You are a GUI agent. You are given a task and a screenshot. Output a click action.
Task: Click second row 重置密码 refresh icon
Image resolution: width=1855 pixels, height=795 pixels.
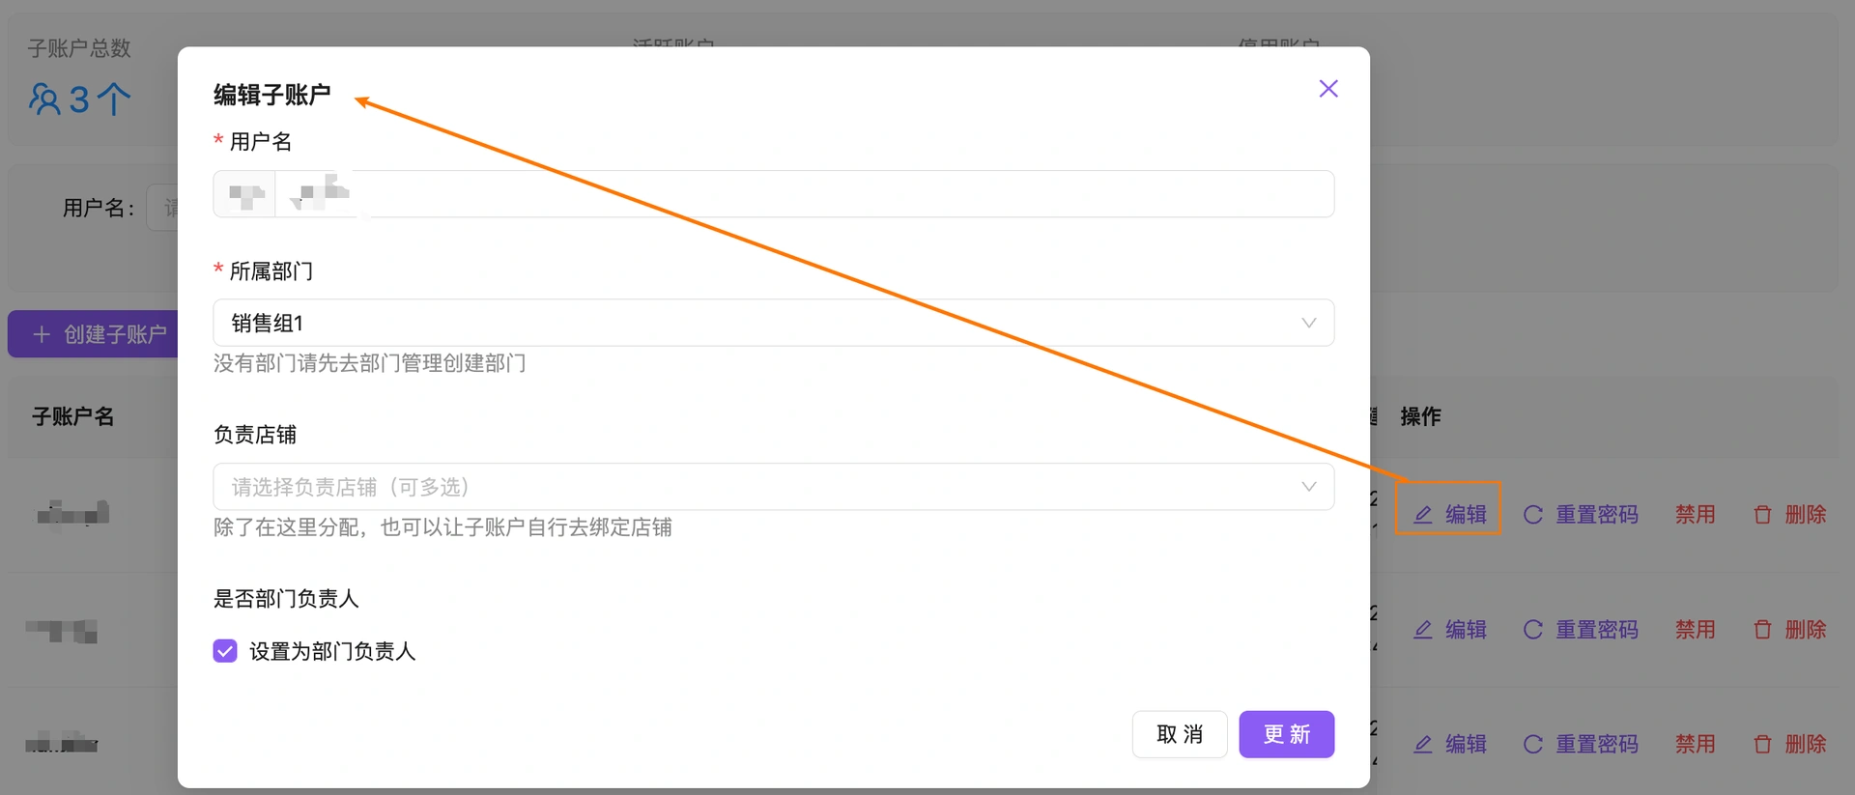coord(1533,630)
